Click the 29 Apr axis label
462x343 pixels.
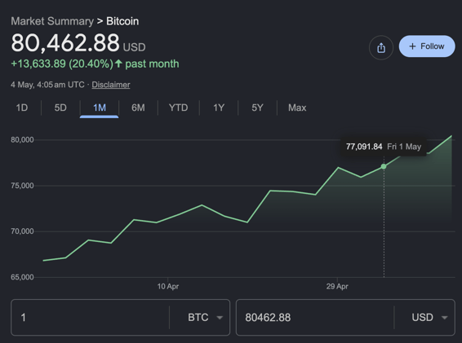[337, 286]
